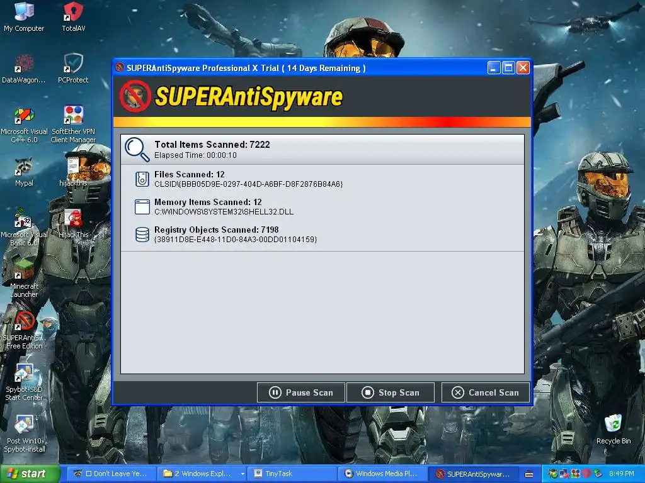This screenshot has width=645, height=483.
Task: Select the Mypal browser shortcut
Action: tap(24, 172)
